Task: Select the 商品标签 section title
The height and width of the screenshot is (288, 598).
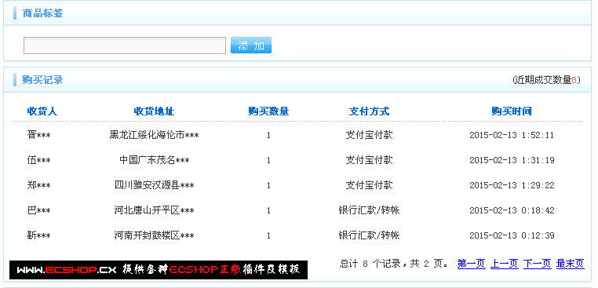Action: (42, 13)
